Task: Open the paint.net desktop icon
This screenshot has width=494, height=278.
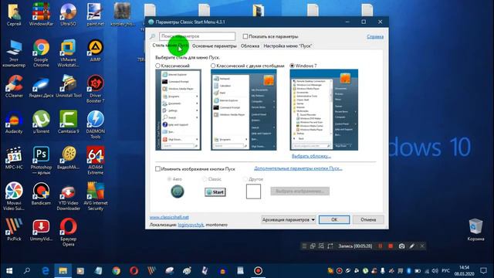Action: click(x=95, y=15)
